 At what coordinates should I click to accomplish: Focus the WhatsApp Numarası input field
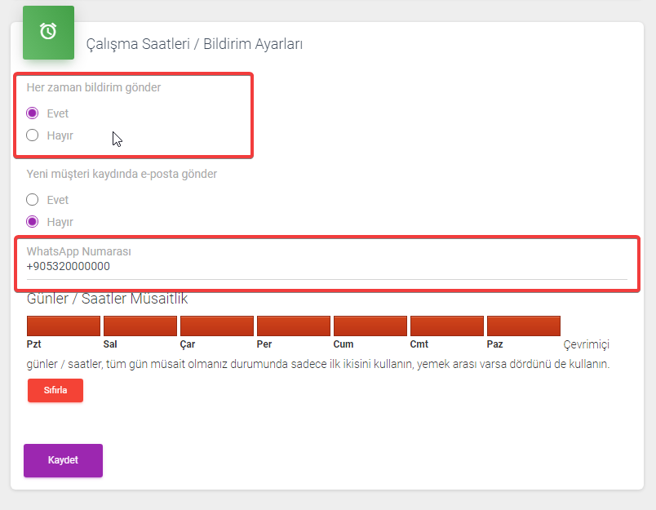point(326,267)
